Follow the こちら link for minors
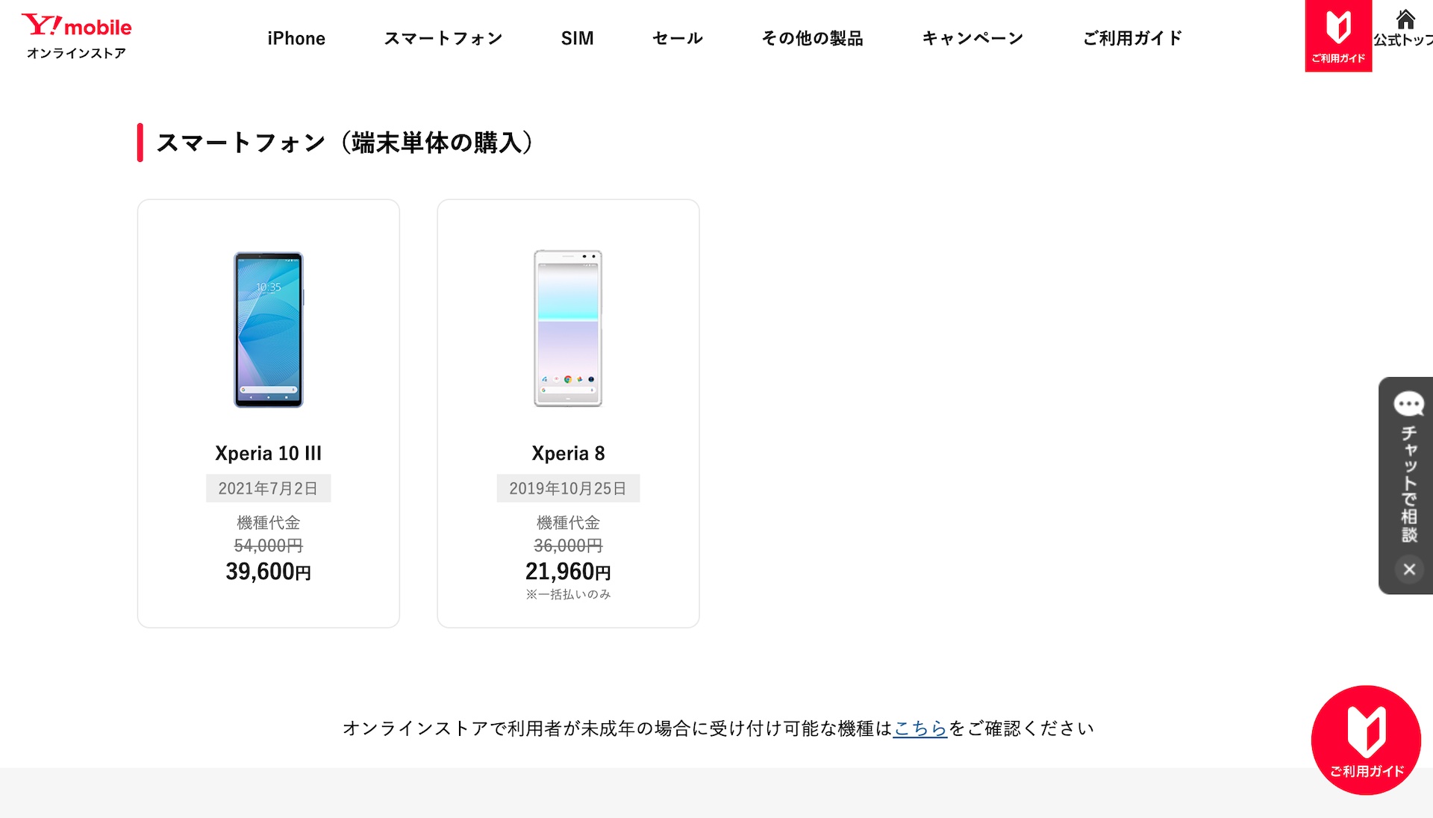1433x818 pixels. pyautogui.click(x=920, y=728)
